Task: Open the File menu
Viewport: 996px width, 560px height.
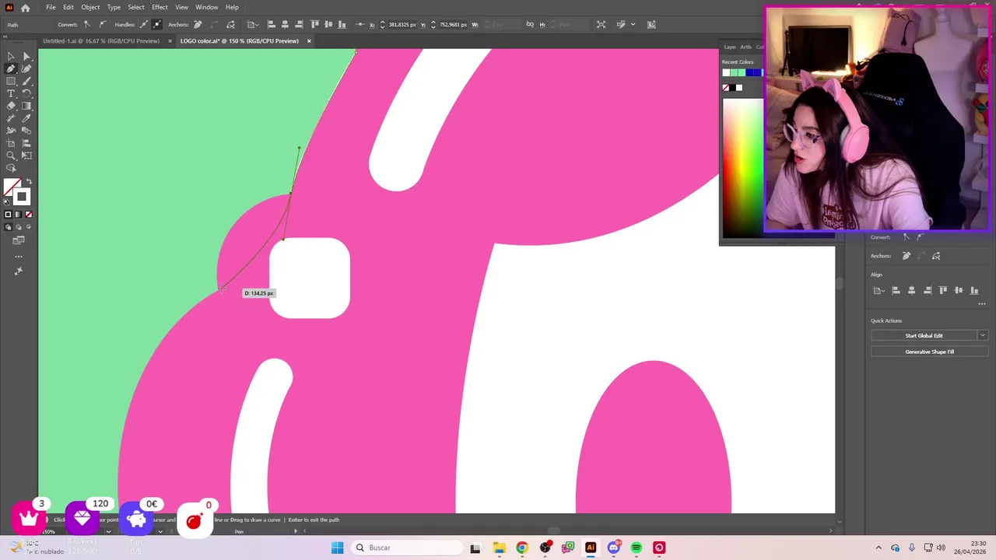Action: click(x=51, y=7)
